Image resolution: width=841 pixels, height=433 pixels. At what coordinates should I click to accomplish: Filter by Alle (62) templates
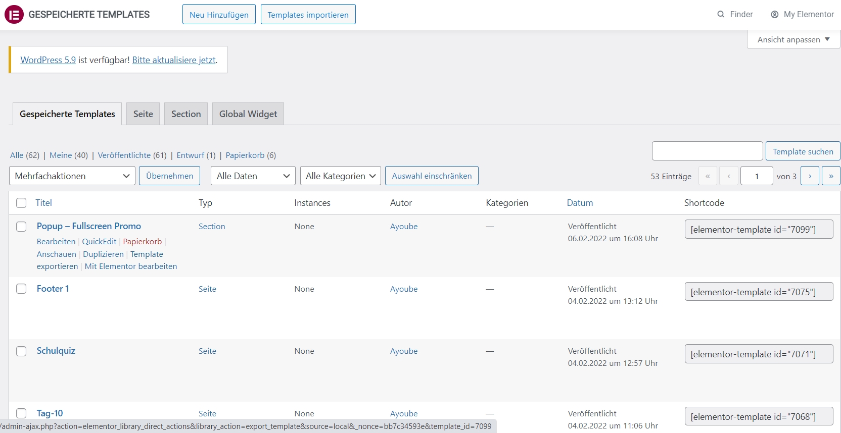click(25, 155)
